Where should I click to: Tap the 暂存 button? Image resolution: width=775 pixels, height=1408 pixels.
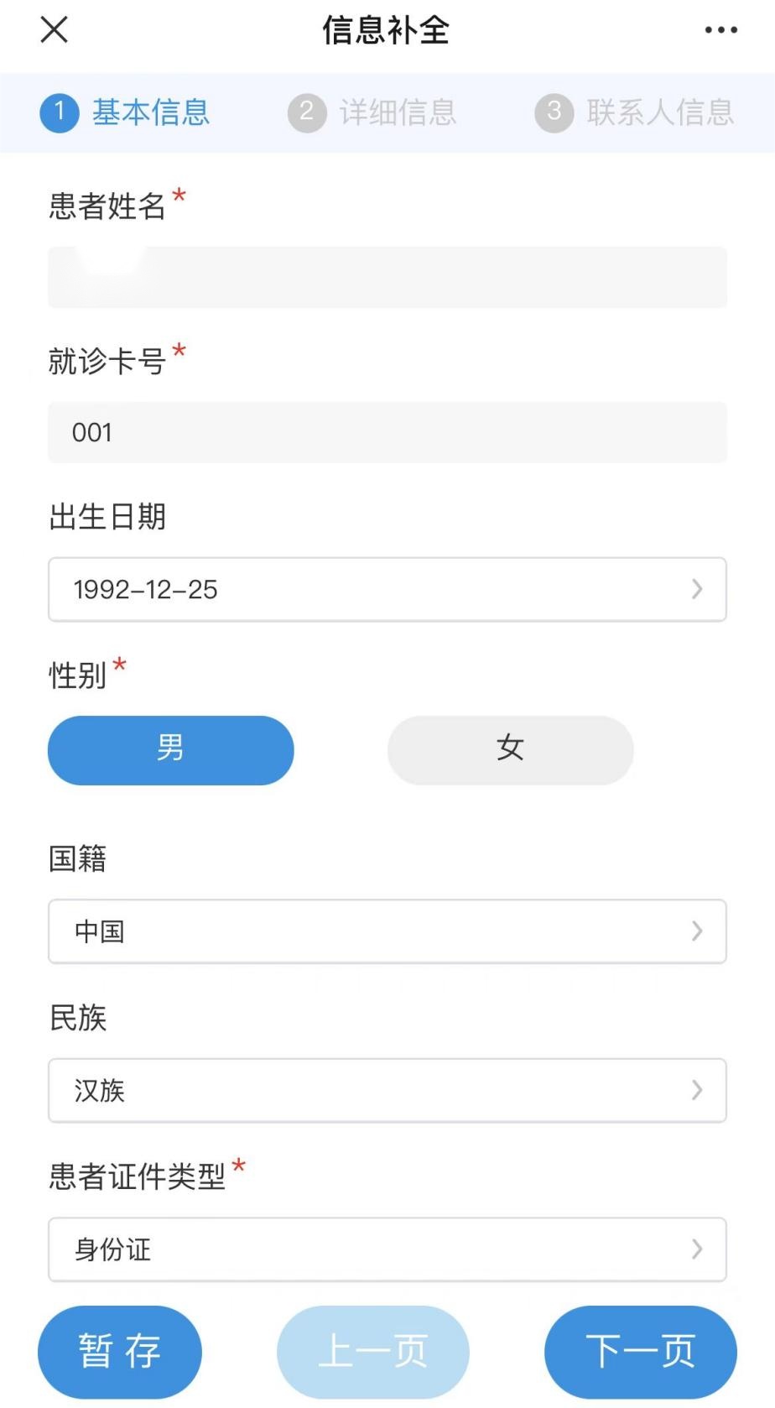pos(120,1351)
